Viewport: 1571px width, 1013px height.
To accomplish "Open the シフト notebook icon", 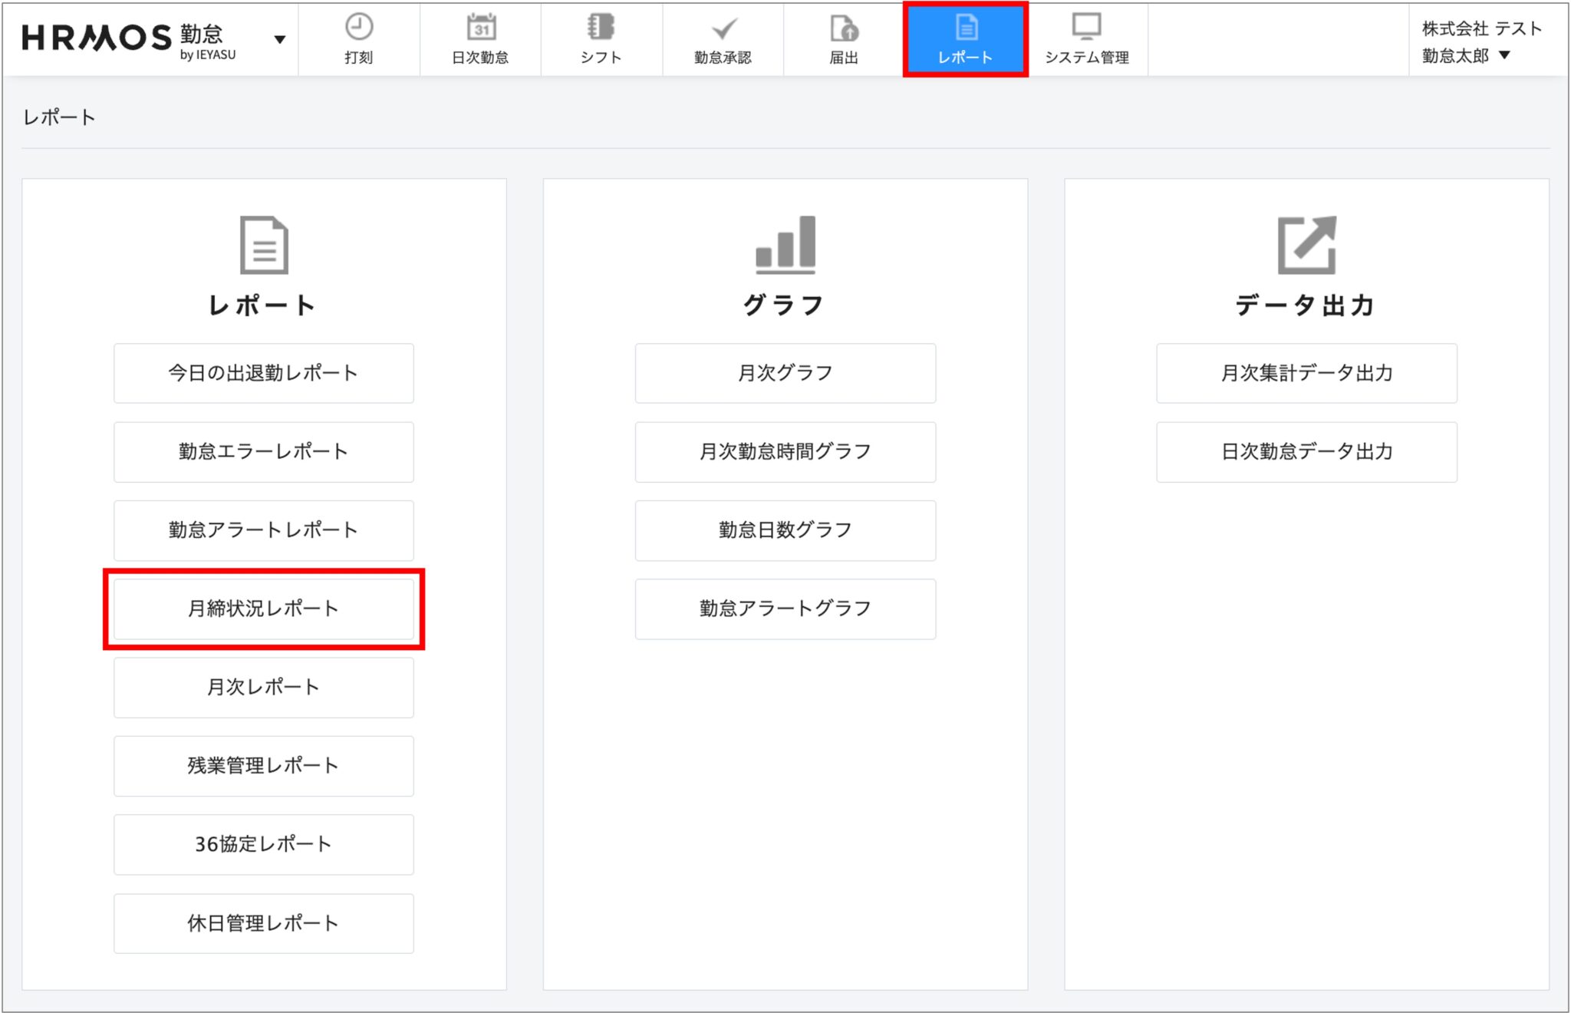I will click(x=601, y=28).
